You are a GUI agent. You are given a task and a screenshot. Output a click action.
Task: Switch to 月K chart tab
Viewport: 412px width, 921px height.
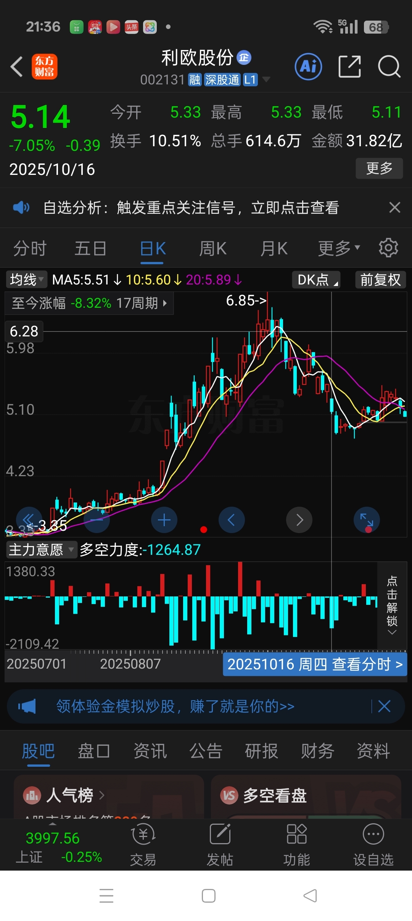click(x=274, y=248)
